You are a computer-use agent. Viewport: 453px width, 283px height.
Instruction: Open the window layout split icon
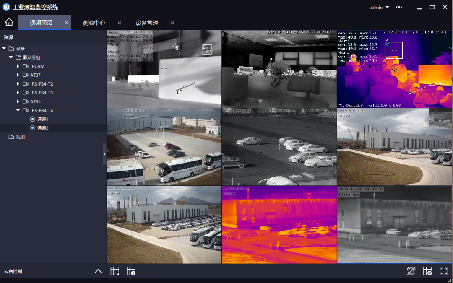[115, 271]
